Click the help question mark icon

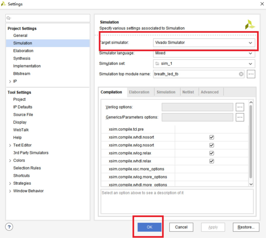pyautogui.click(x=9, y=227)
